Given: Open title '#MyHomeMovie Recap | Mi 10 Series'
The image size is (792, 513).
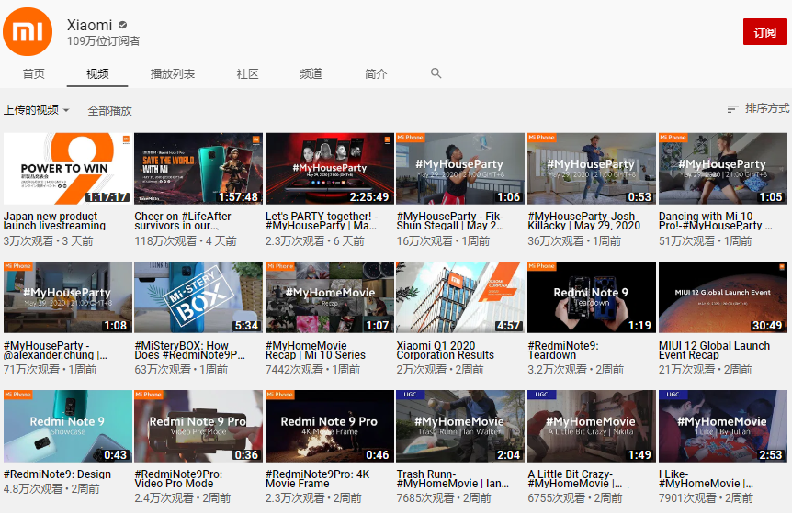Looking at the screenshot, I should tap(316, 350).
